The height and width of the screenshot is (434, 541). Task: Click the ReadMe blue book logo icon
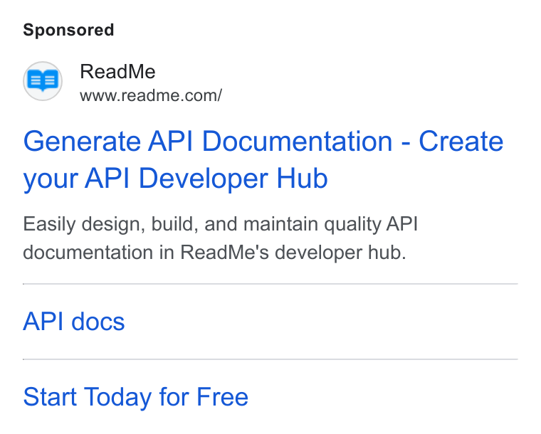43,81
